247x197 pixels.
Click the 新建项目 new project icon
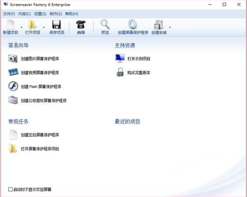pos(11,25)
